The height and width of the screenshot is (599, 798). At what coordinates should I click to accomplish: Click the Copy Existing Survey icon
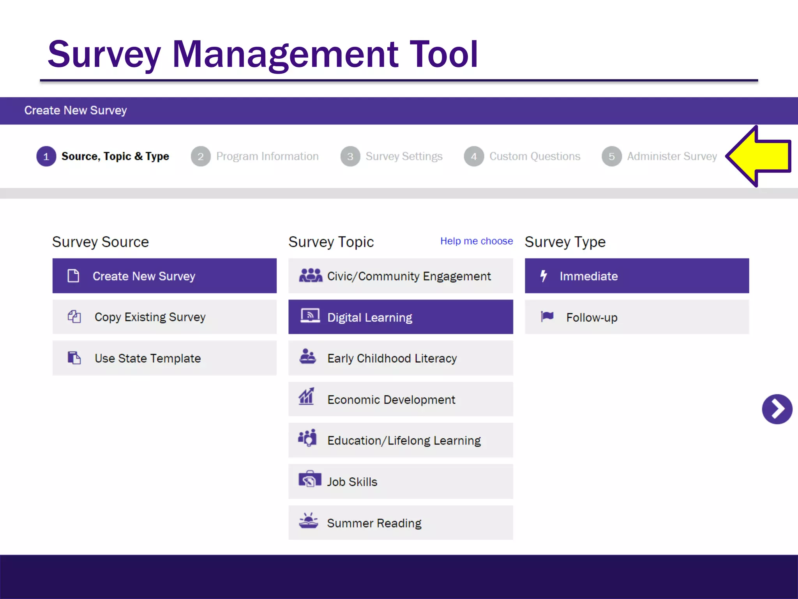(74, 317)
